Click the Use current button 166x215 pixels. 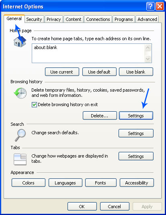pos(62,72)
